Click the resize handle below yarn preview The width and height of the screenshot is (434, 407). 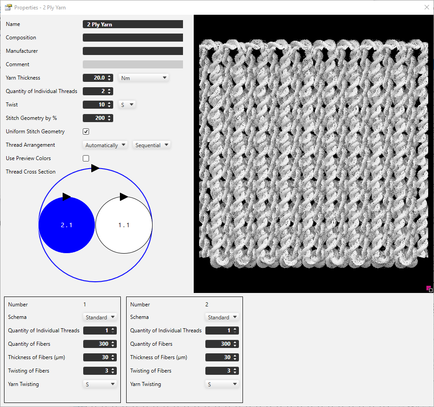(430, 289)
